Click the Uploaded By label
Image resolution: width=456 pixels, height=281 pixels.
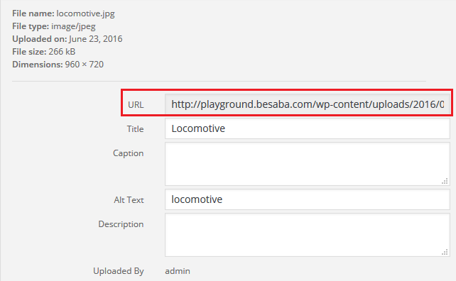[119, 271]
